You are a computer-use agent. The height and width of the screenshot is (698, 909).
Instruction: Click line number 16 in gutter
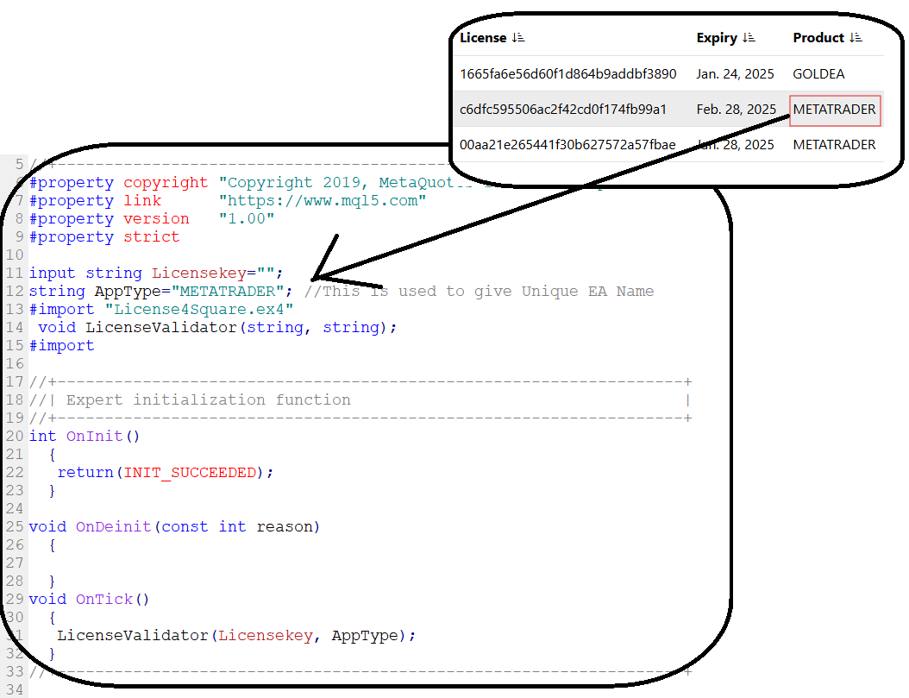[15, 363]
